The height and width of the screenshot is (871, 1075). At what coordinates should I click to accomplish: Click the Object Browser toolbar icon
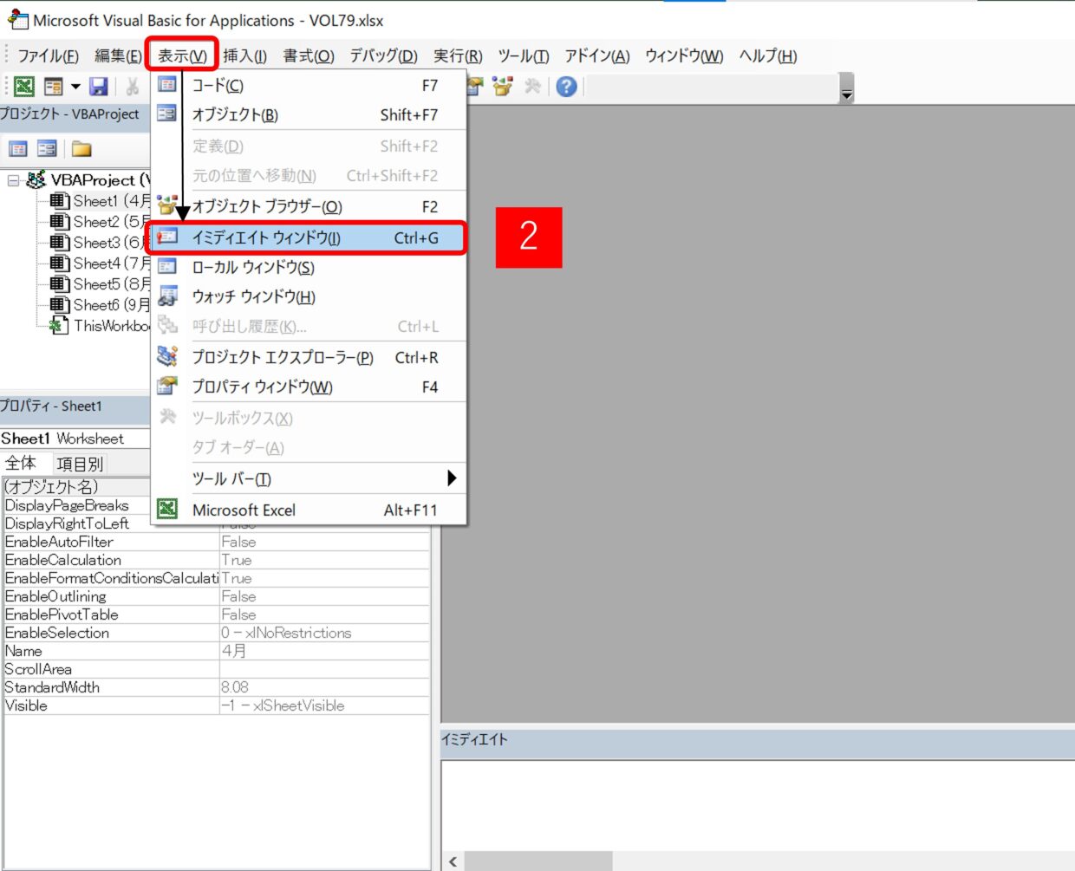pos(503,86)
